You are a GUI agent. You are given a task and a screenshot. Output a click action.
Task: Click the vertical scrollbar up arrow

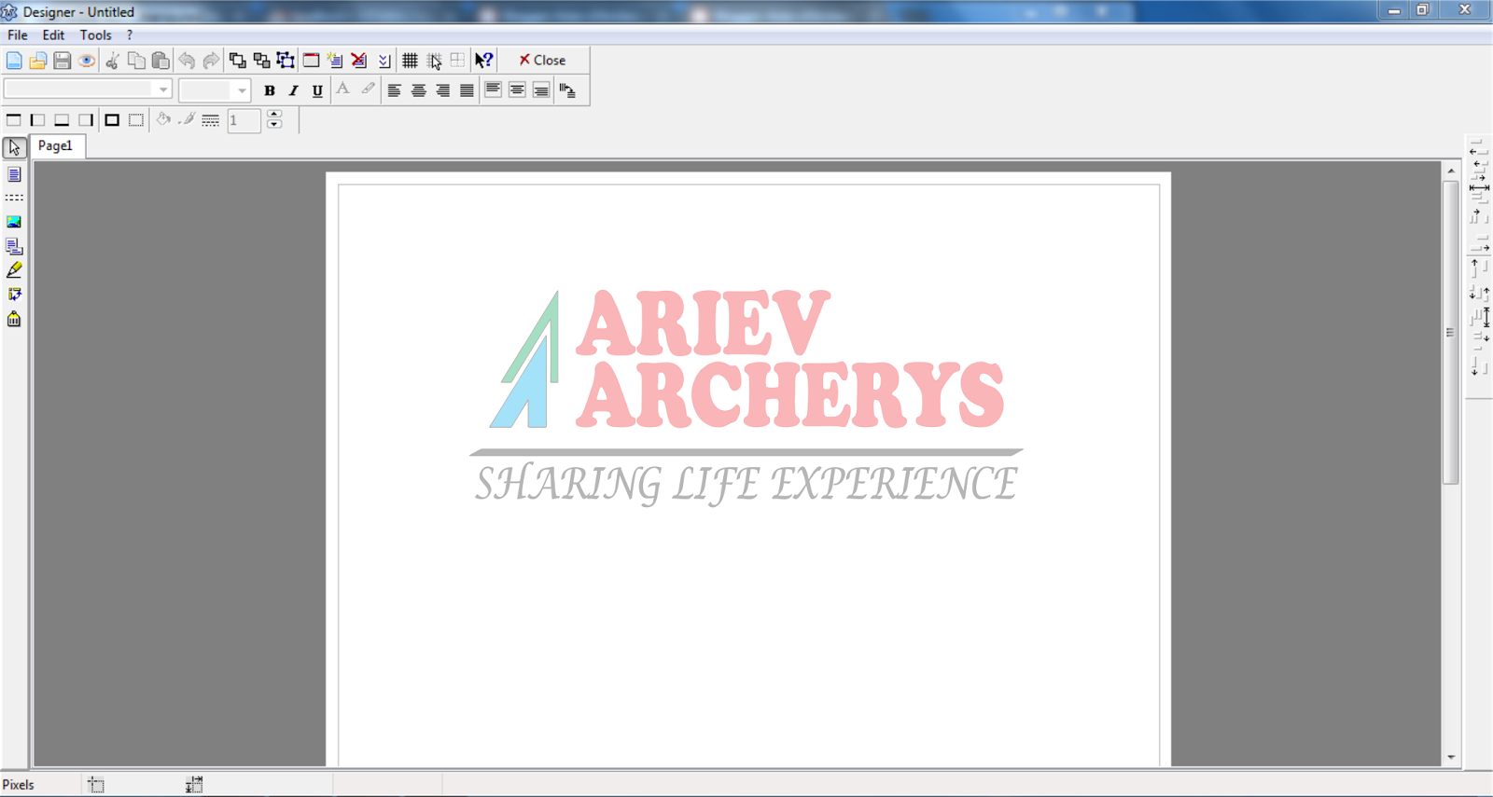click(x=1451, y=171)
